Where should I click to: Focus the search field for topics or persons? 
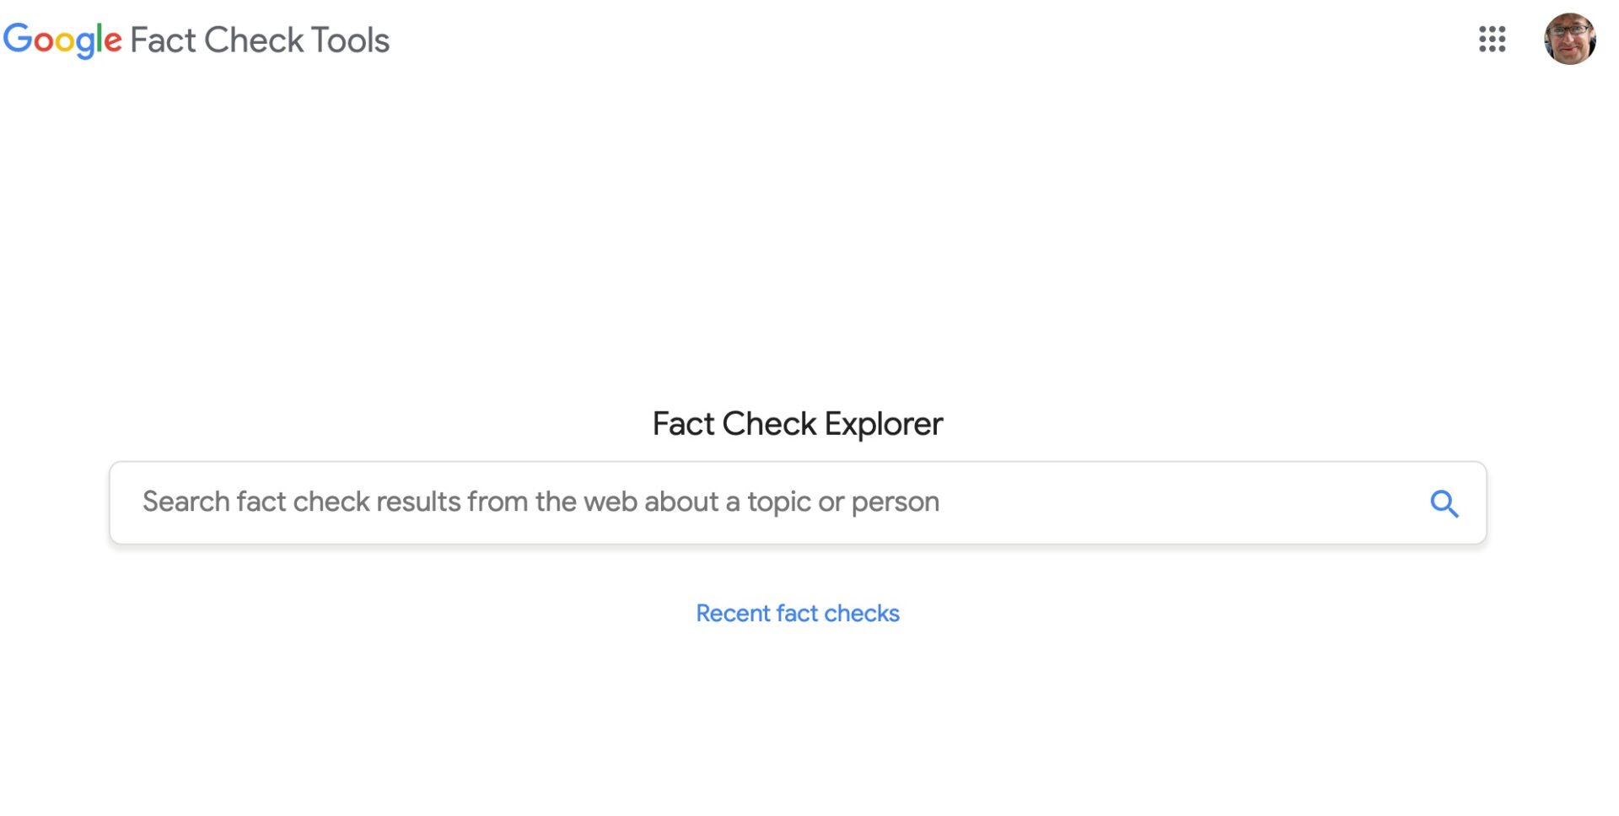point(590,502)
